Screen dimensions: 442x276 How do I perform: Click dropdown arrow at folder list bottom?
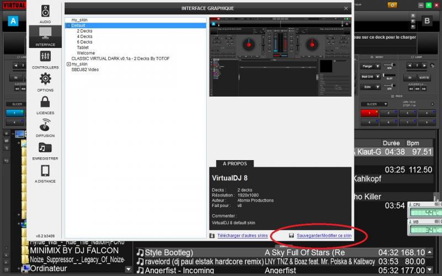pyautogui.click(x=128, y=269)
